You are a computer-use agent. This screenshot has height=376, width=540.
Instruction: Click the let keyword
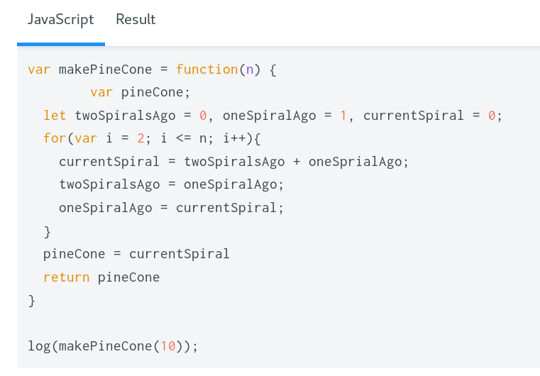click(55, 116)
